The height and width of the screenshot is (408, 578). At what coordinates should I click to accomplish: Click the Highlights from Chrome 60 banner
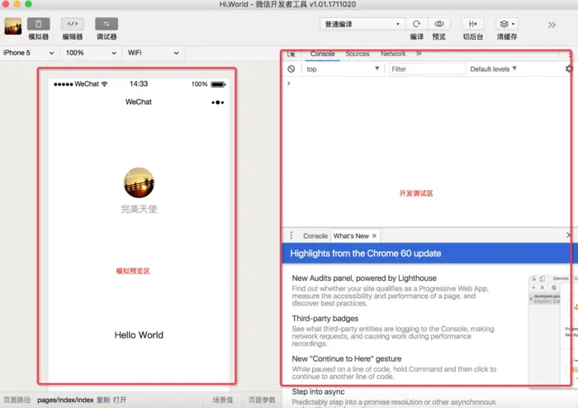pos(429,254)
